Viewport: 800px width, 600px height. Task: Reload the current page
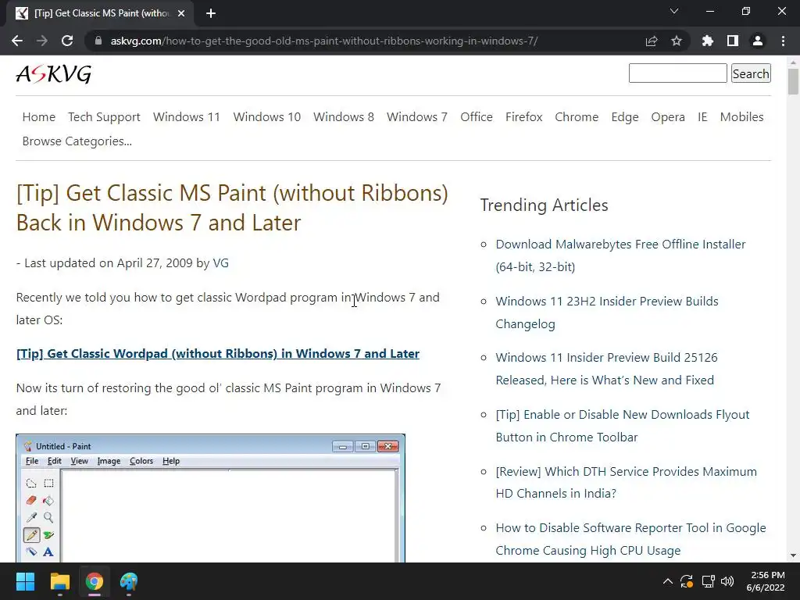coord(67,41)
